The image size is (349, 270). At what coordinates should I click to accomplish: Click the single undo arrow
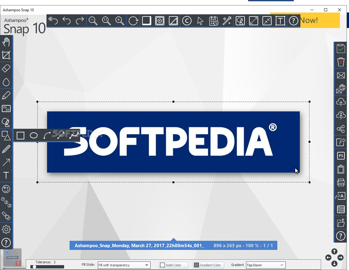click(x=66, y=21)
